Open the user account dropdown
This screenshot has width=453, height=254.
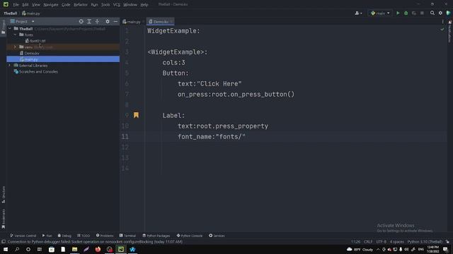click(359, 13)
